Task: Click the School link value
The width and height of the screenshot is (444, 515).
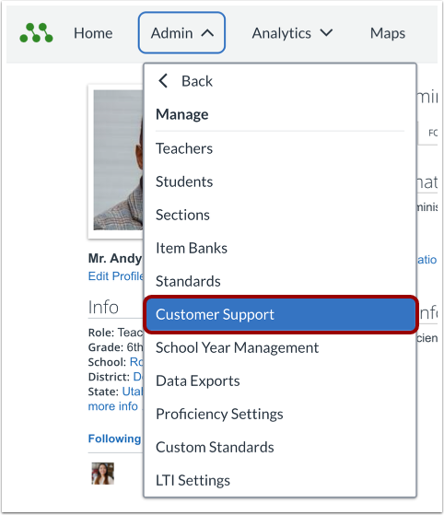Action: [136, 362]
